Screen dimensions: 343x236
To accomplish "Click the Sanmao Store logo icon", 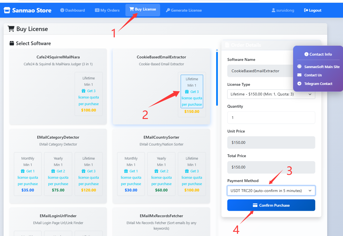I will 7,11.
